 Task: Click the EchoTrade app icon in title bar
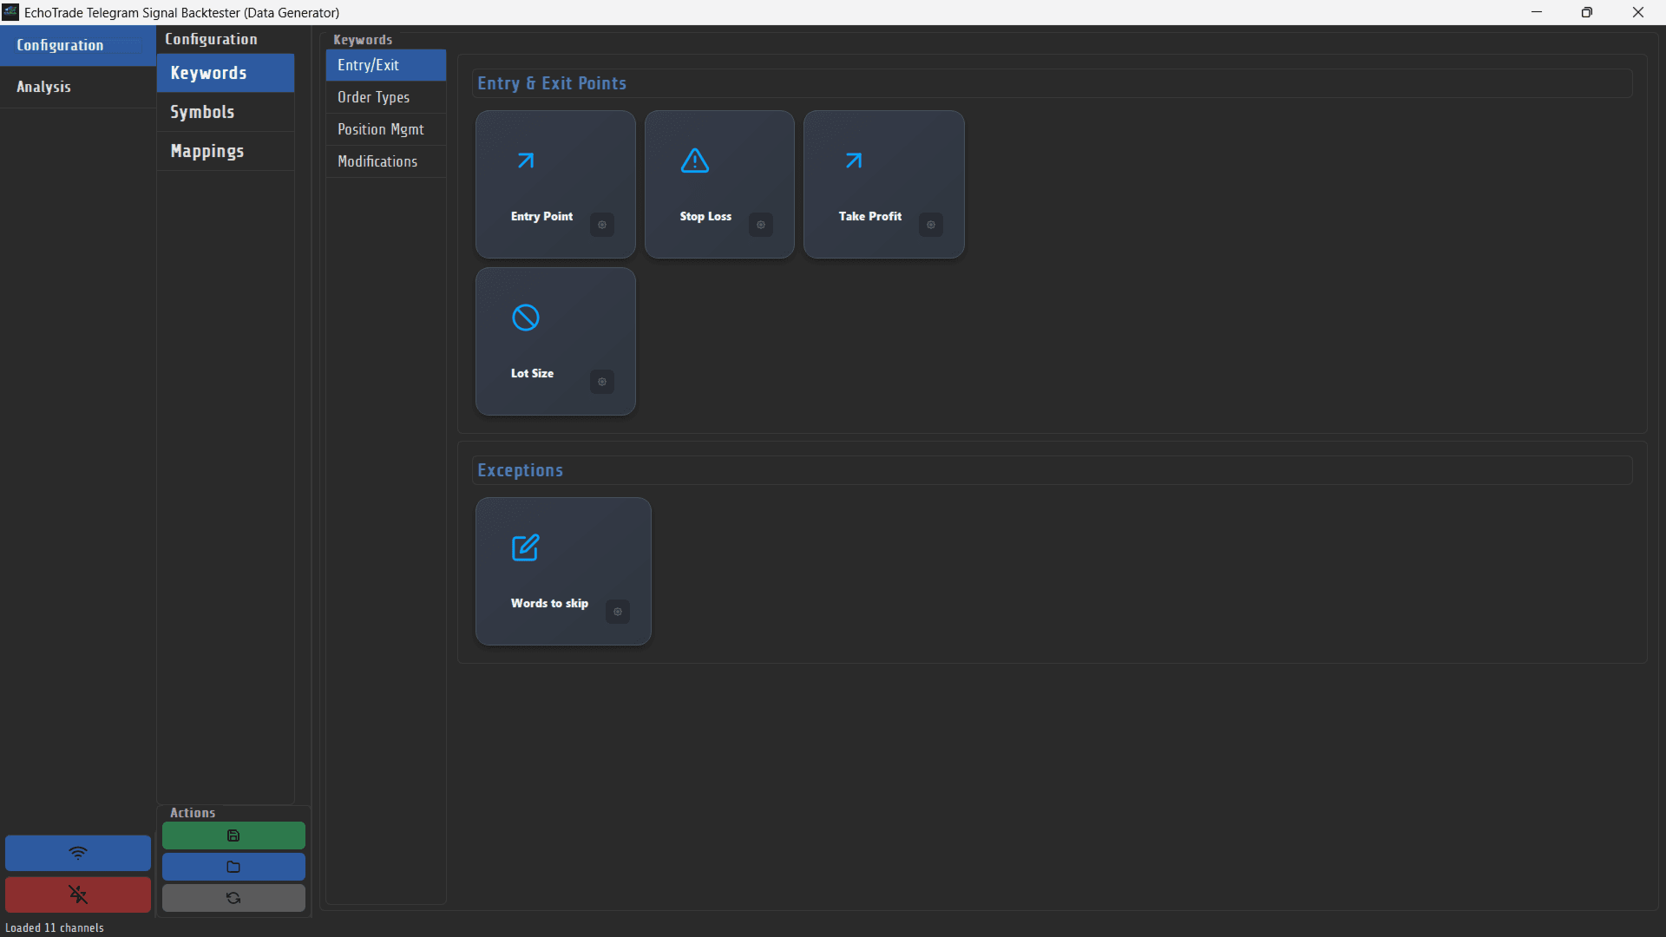click(x=10, y=12)
